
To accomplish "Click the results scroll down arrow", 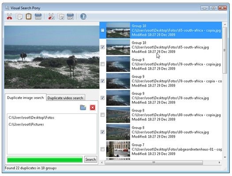I will coord(225,157).
